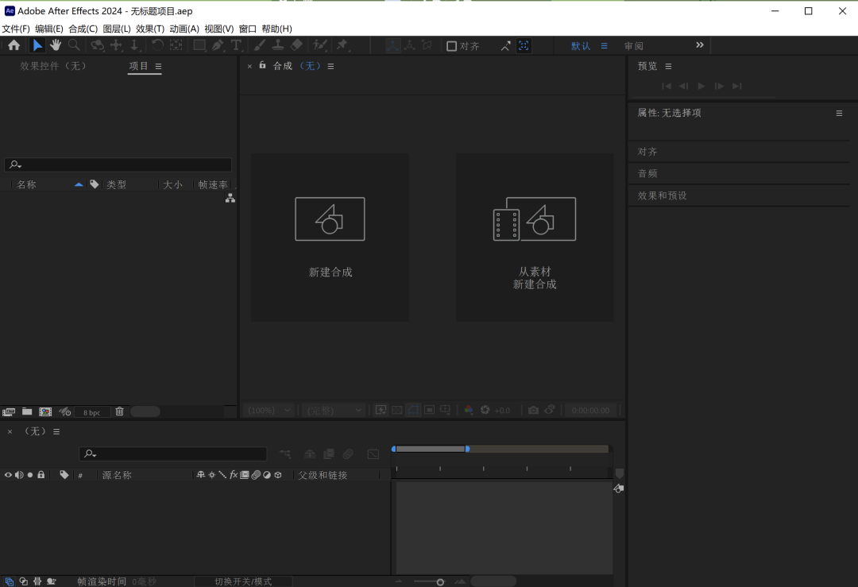The width and height of the screenshot is (858, 587).
Task: Expand the workspace overflow chevrons
Action: pyautogui.click(x=699, y=44)
